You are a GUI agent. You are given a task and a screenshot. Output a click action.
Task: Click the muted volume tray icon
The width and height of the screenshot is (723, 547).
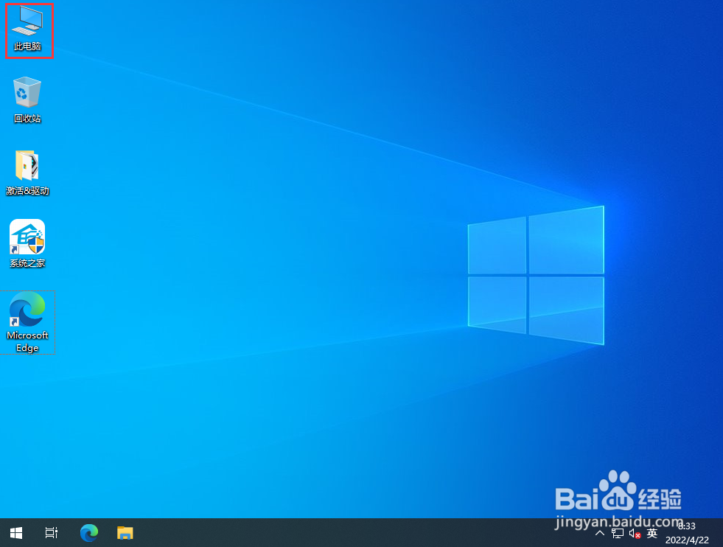pyautogui.click(x=635, y=534)
